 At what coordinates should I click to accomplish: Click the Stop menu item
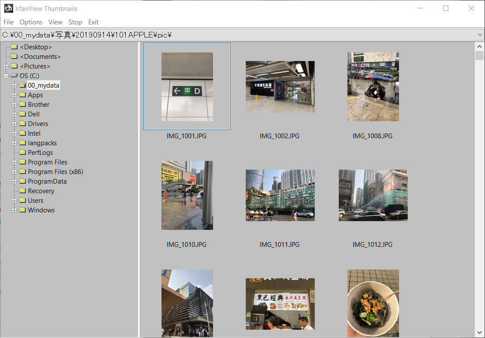pos(75,22)
